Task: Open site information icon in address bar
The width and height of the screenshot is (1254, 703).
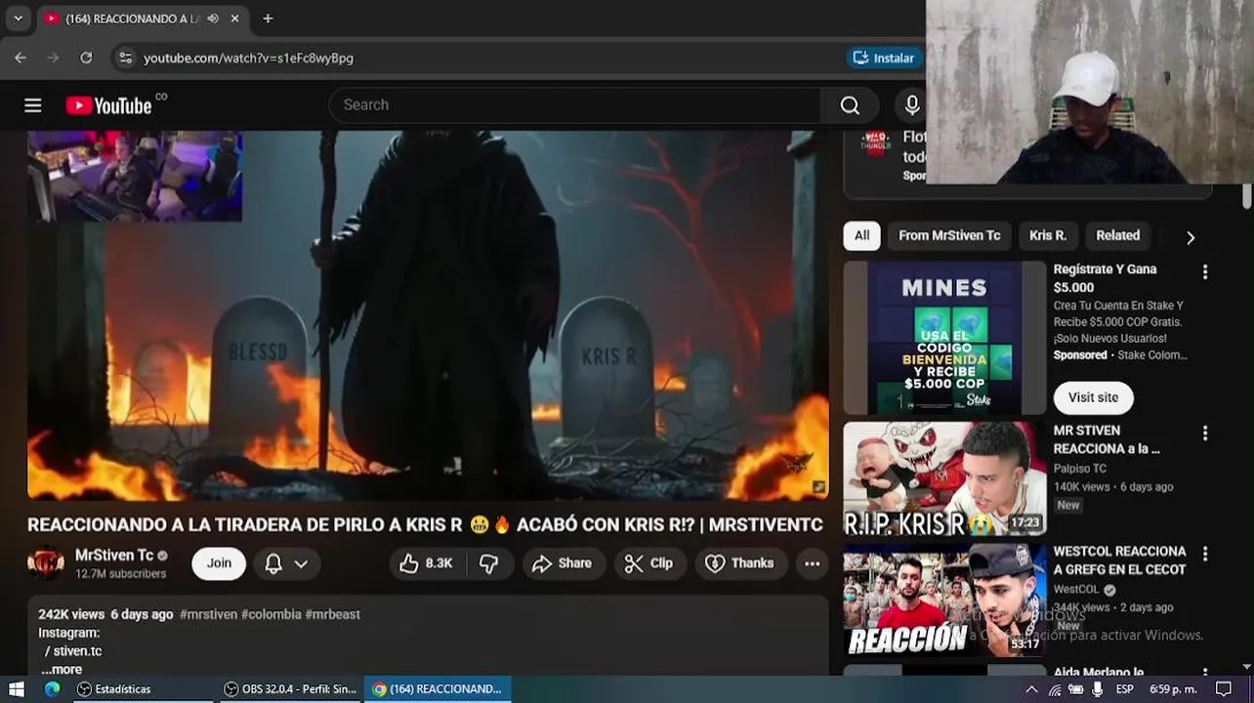Action: click(x=125, y=59)
